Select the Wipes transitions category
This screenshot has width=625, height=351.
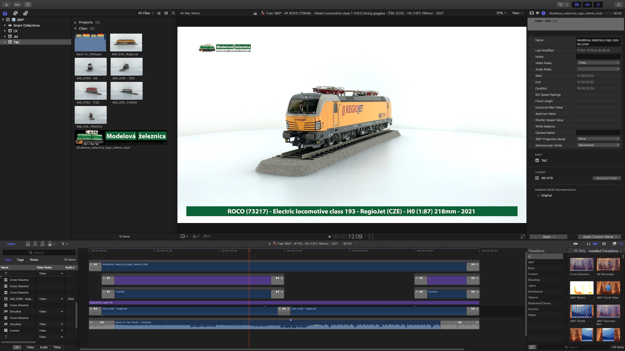point(545,315)
